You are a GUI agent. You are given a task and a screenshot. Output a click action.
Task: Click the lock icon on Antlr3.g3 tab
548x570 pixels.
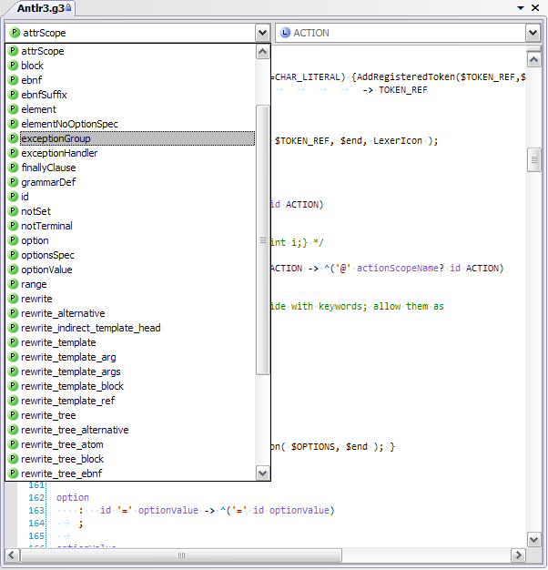coord(68,7)
